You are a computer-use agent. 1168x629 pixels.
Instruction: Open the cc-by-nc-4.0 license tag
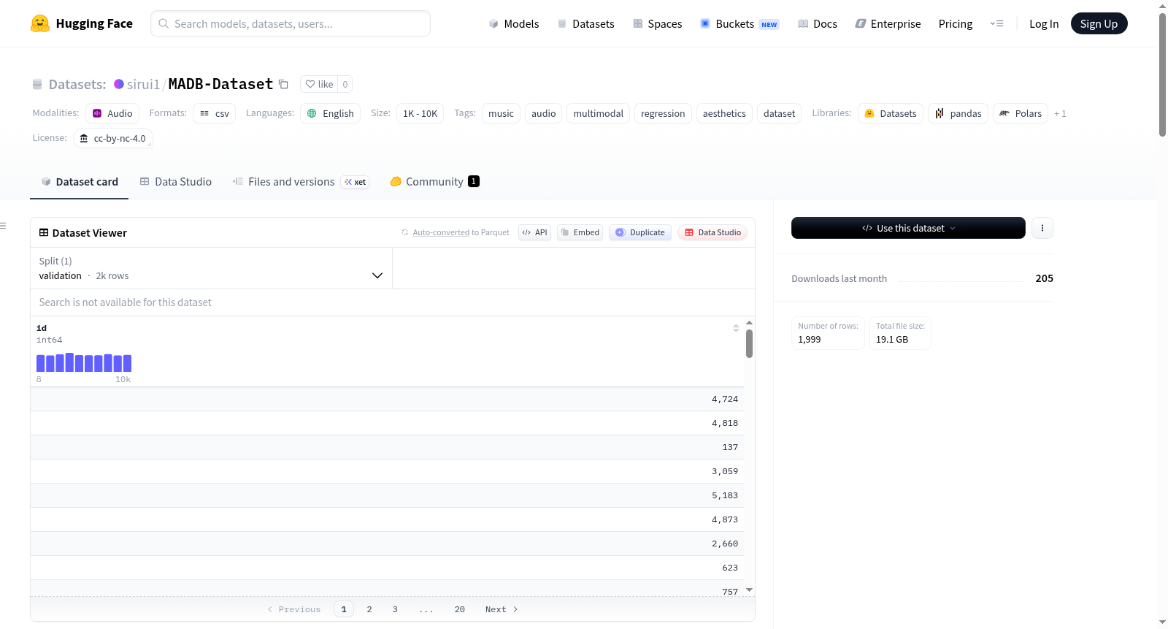(113, 138)
